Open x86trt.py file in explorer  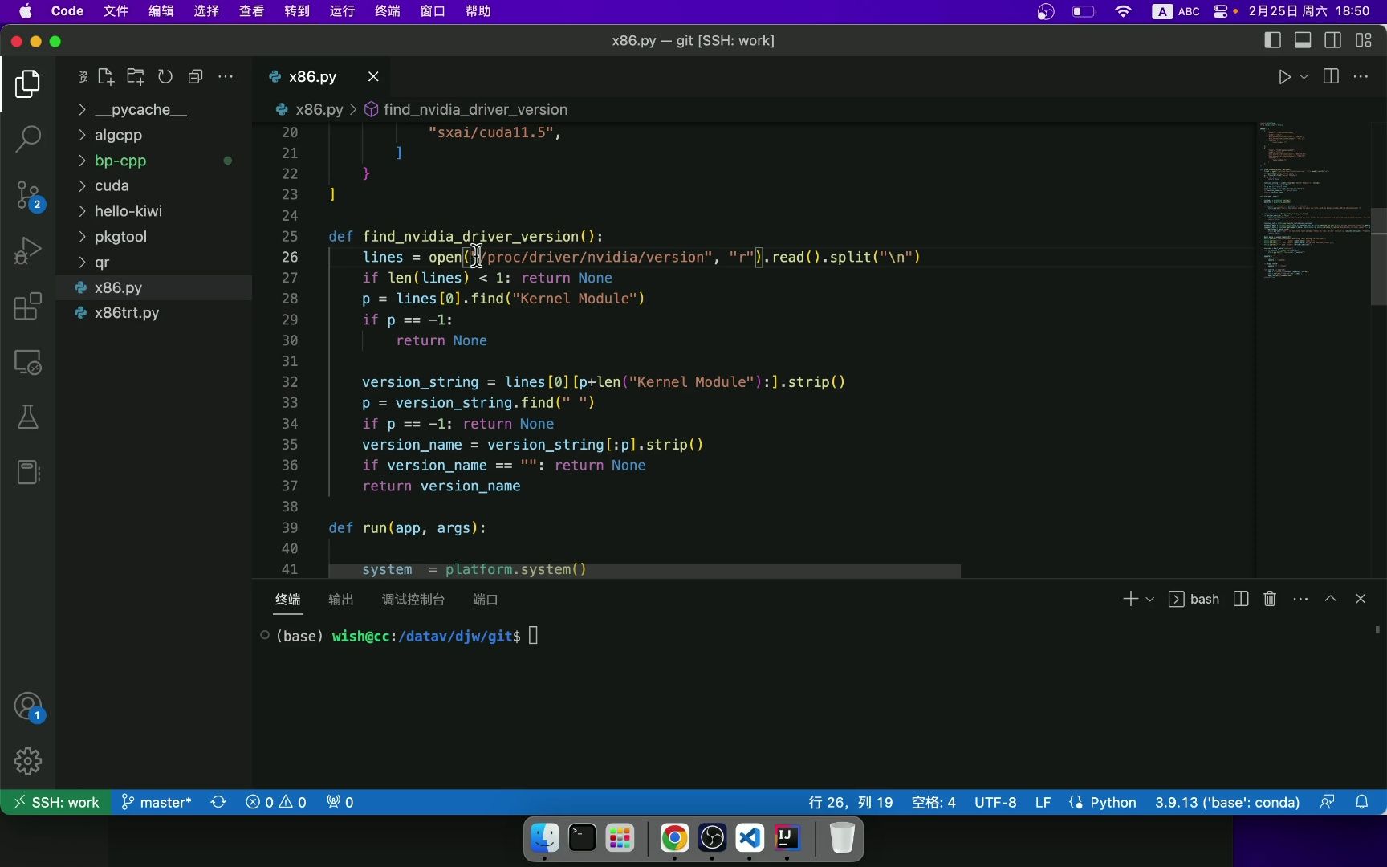pyautogui.click(x=153, y=312)
